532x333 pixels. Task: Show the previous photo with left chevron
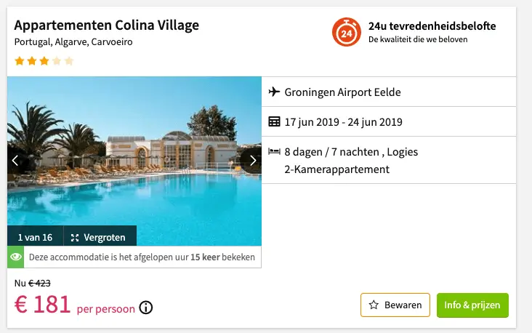click(x=15, y=160)
